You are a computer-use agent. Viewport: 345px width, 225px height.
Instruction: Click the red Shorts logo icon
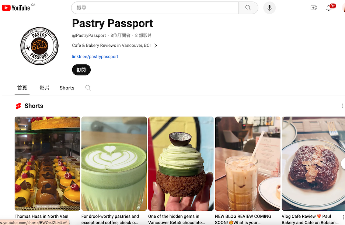pos(18,106)
